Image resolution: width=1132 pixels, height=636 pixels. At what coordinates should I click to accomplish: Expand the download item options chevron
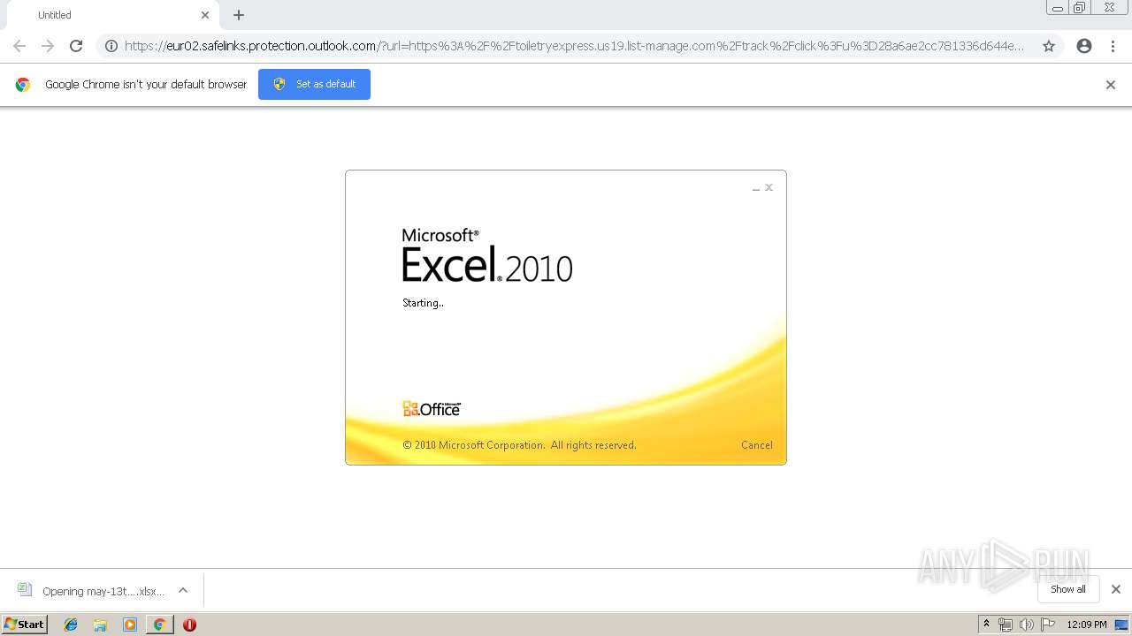[183, 590]
